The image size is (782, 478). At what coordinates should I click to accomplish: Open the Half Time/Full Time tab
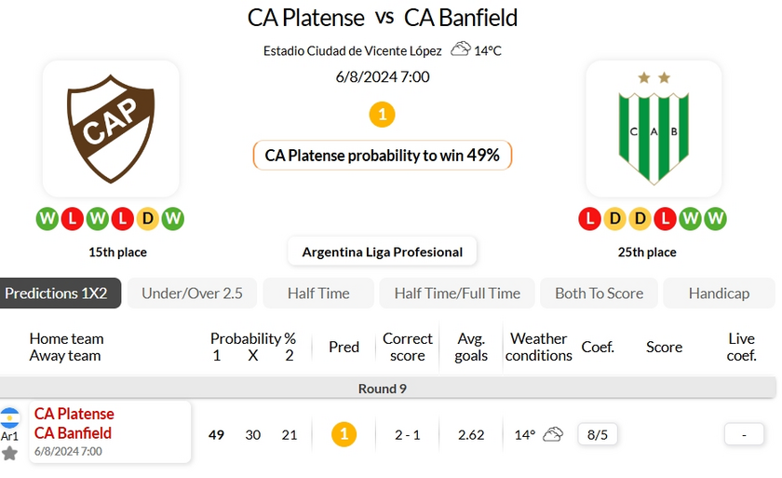click(457, 293)
